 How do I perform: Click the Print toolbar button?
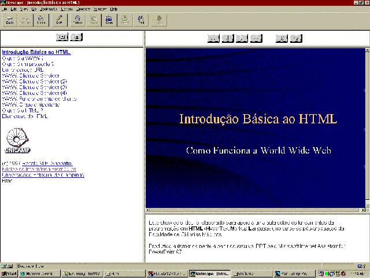[125, 20]
